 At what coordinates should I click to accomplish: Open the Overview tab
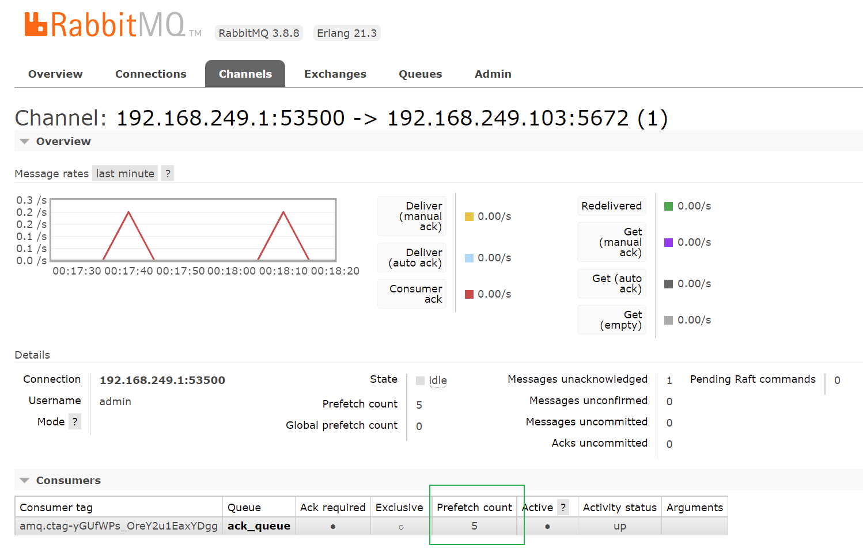(x=55, y=74)
